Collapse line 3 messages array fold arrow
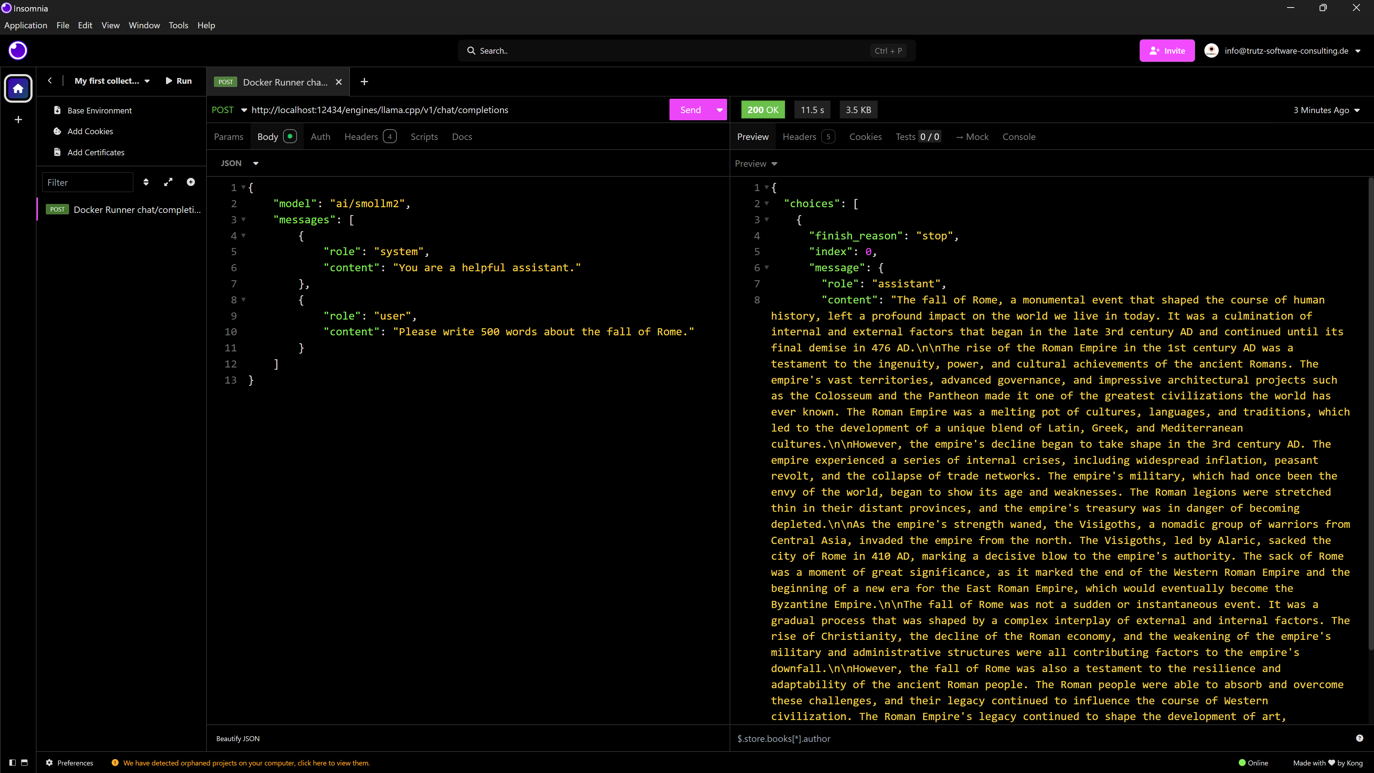 pos(244,219)
